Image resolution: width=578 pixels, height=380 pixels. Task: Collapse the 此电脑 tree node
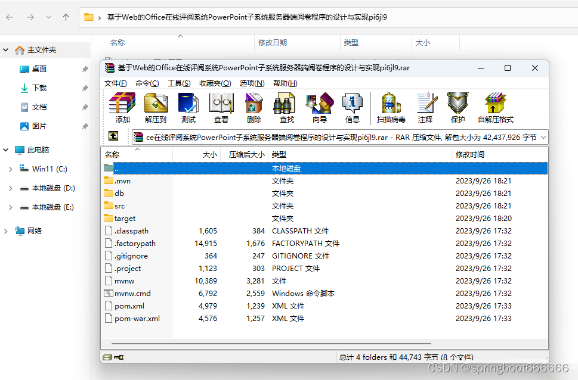(x=6, y=150)
